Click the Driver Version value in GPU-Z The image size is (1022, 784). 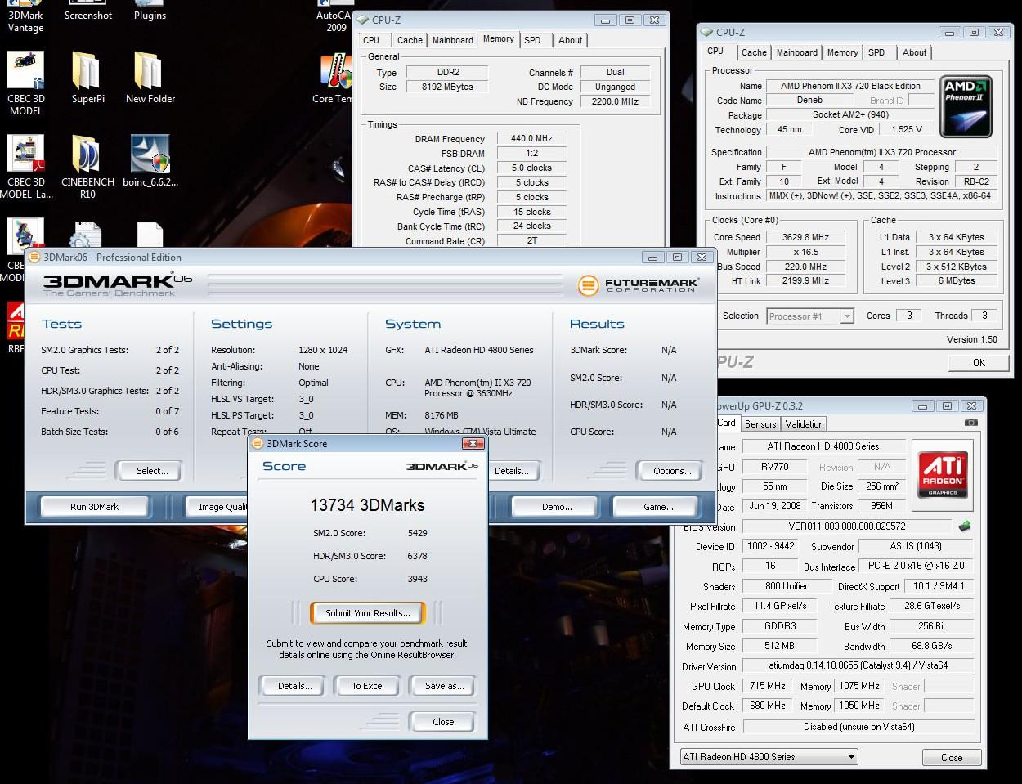(x=858, y=666)
